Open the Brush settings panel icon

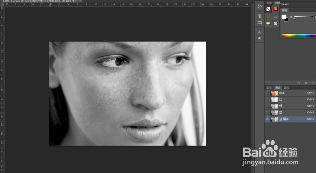tap(259, 22)
